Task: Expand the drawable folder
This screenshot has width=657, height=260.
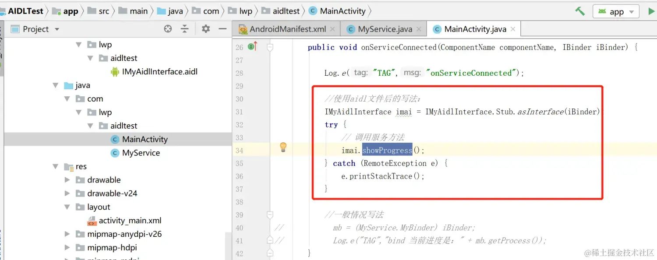Action: coord(67,180)
